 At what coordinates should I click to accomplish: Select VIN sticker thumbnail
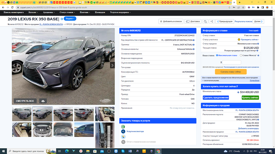point(105,135)
